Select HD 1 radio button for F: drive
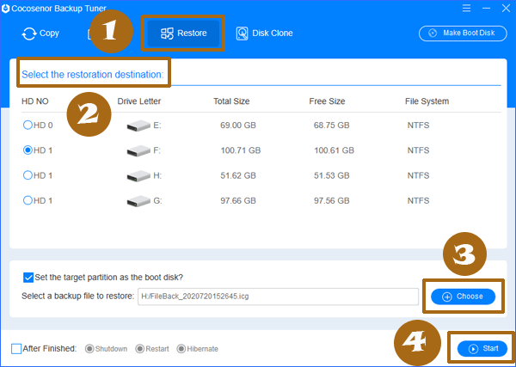Image resolution: width=516 pixels, height=367 pixels. pyautogui.click(x=28, y=150)
